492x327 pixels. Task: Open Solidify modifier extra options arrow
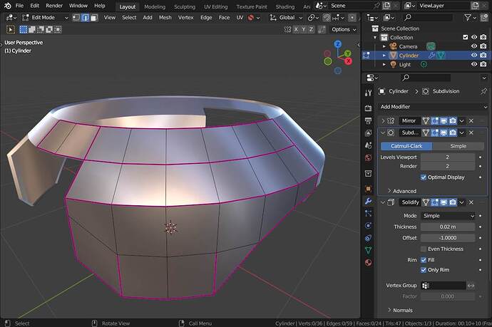(x=461, y=202)
